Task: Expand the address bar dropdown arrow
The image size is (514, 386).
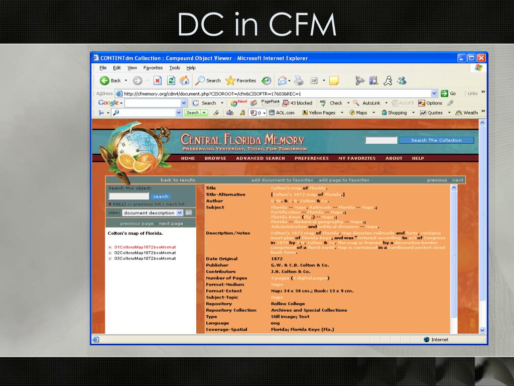Action: point(434,93)
